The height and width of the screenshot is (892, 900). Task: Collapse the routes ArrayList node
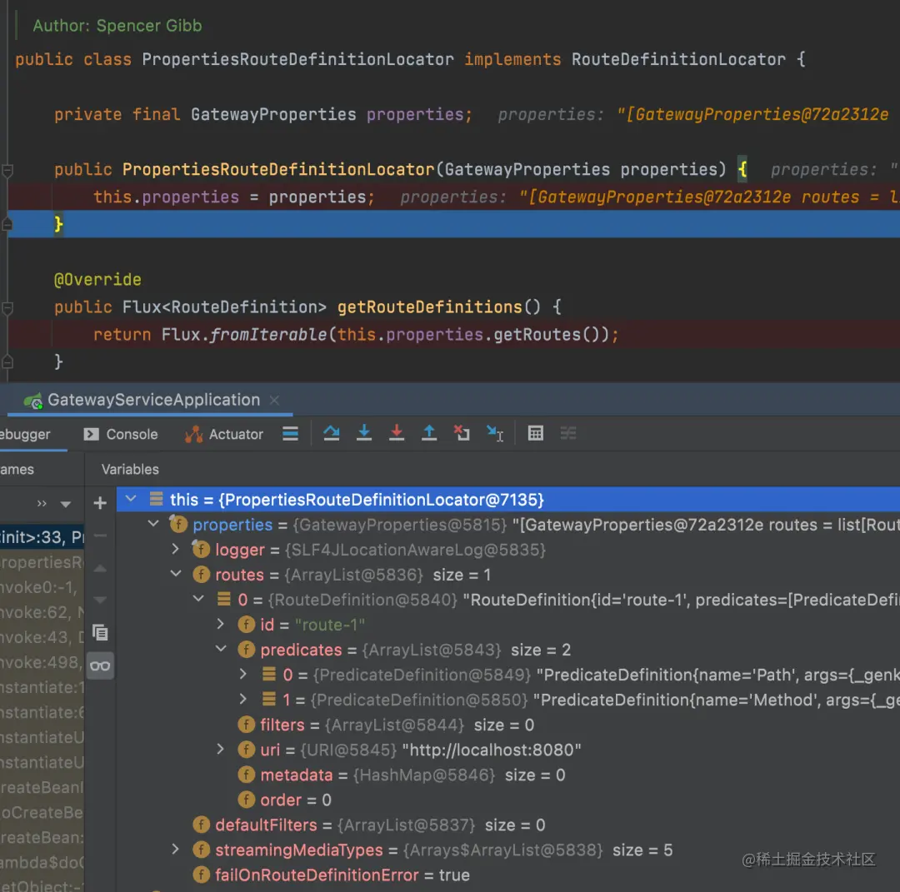point(176,574)
